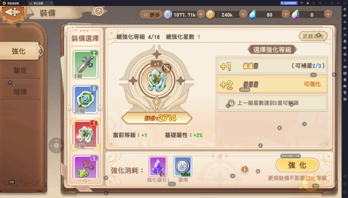This screenshot has width=348, height=198.
Task: Select the level 5 sword equipment
Action: pyautogui.click(x=85, y=65)
